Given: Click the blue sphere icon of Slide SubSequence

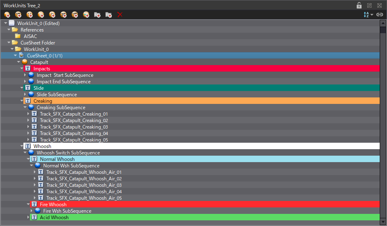Looking at the screenshot, I should (x=31, y=94).
